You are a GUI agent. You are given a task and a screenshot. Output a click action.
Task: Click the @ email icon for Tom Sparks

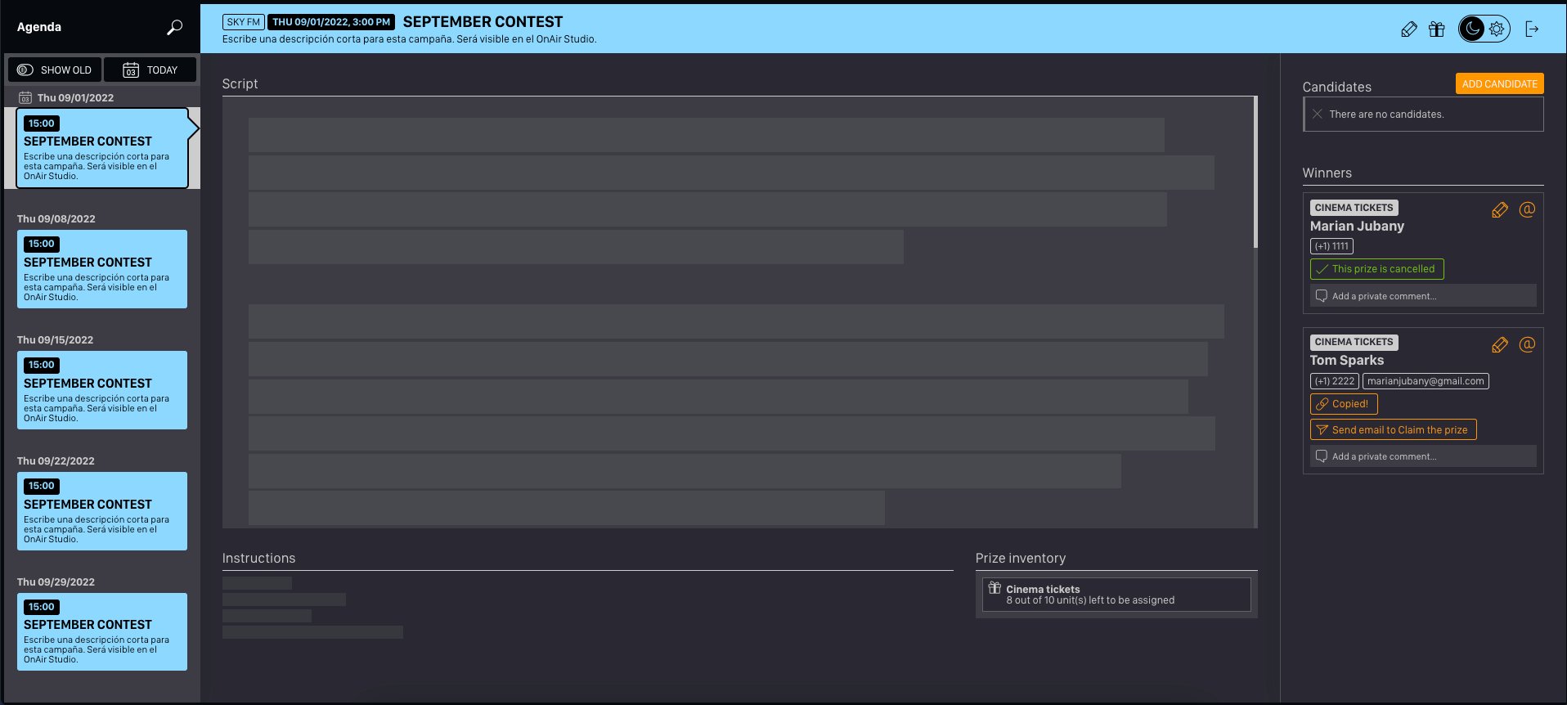point(1527,344)
